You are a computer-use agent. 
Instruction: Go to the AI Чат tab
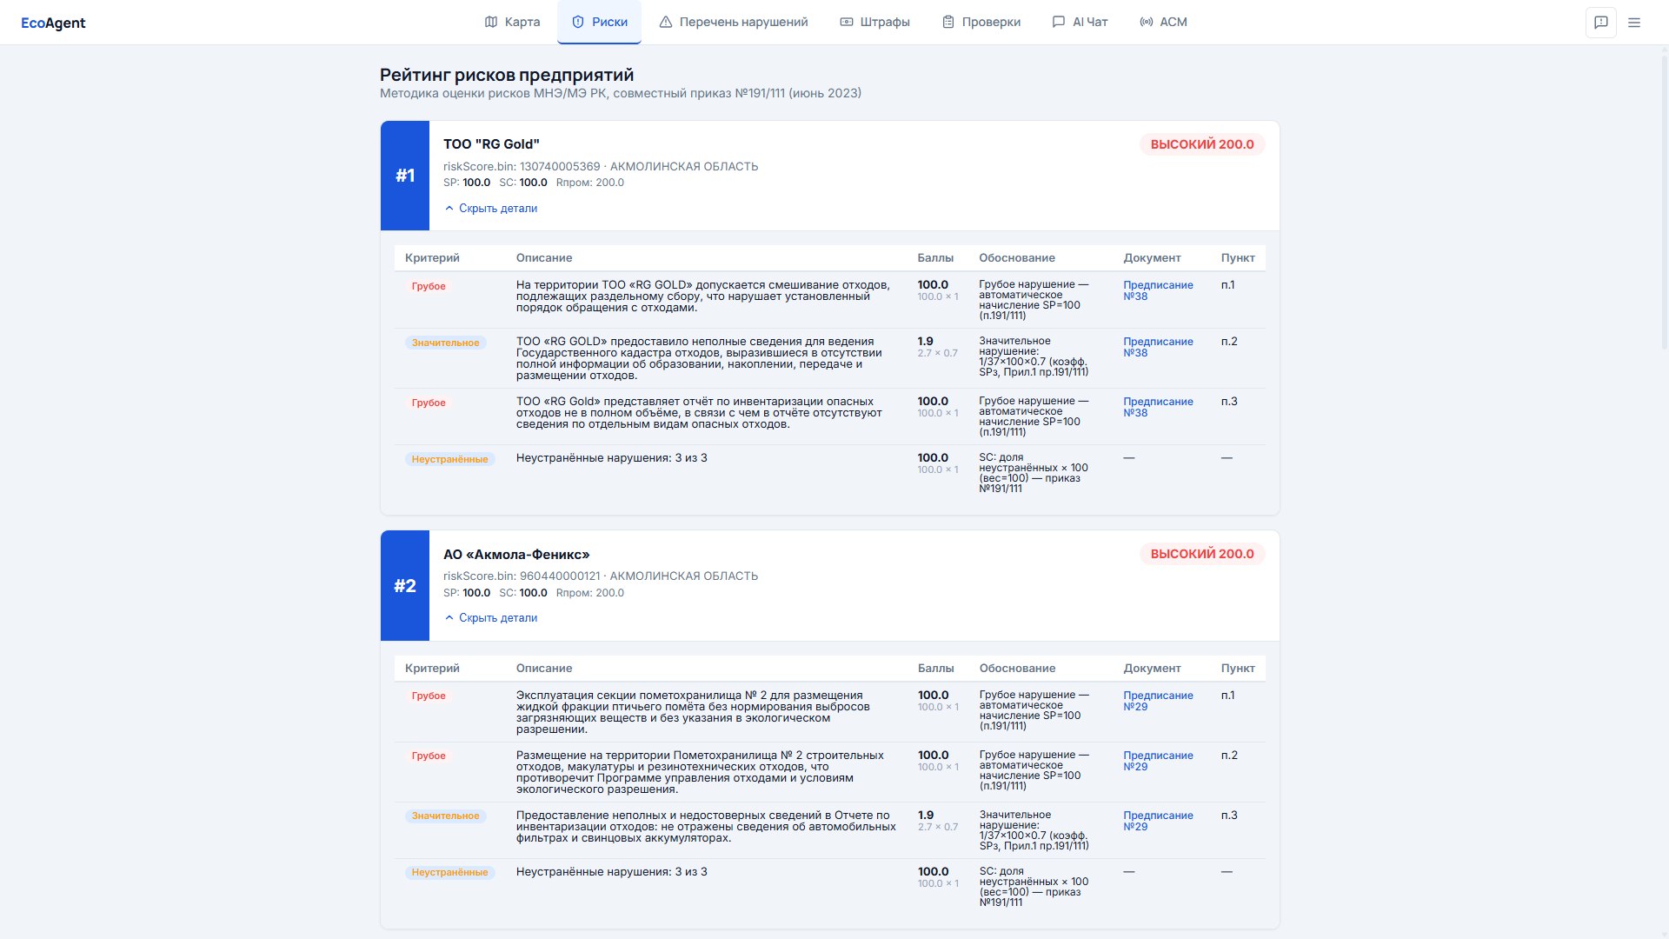coord(1080,22)
